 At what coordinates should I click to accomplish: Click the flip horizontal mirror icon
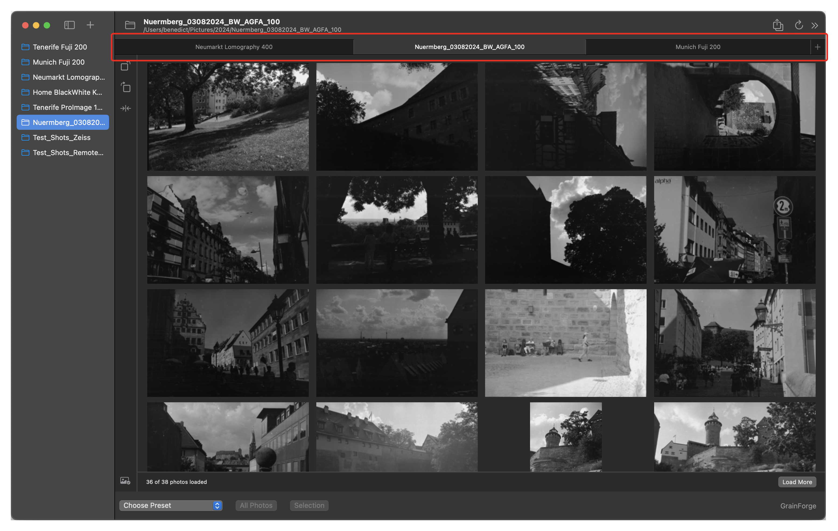pyautogui.click(x=126, y=108)
